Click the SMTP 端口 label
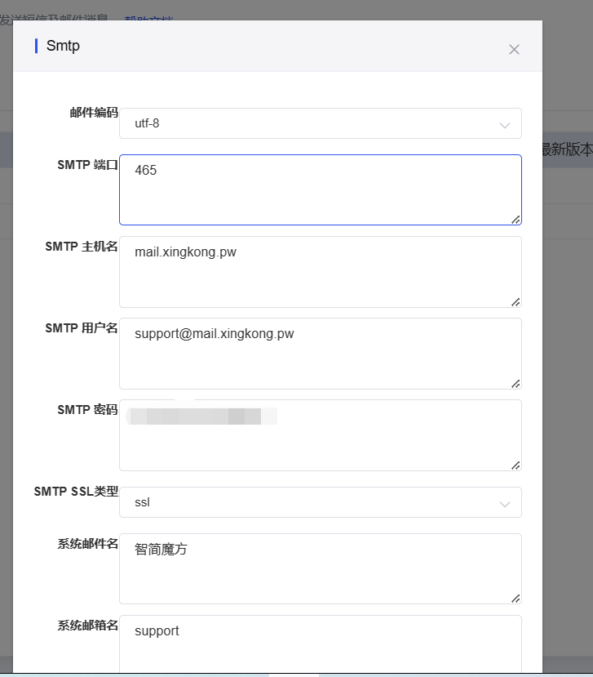 pyautogui.click(x=87, y=165)
